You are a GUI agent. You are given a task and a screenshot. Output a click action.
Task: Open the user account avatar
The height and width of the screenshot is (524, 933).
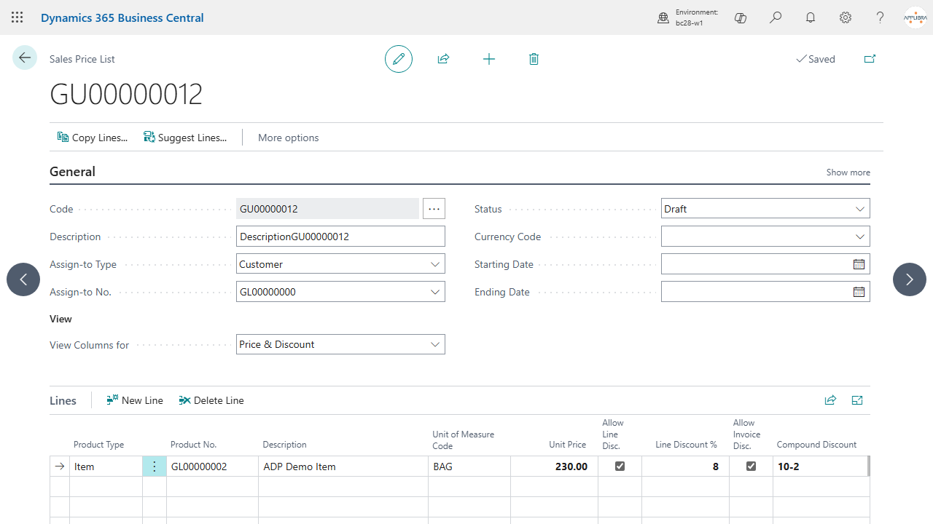click(915, 17)
